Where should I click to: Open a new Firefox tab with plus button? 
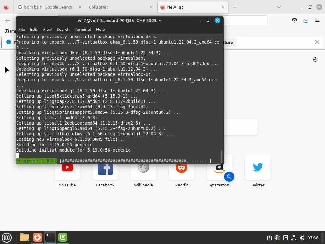(x=235, y=7)
